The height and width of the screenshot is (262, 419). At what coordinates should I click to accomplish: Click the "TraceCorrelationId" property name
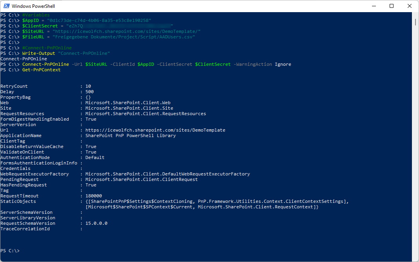click(x=25, y=229)
